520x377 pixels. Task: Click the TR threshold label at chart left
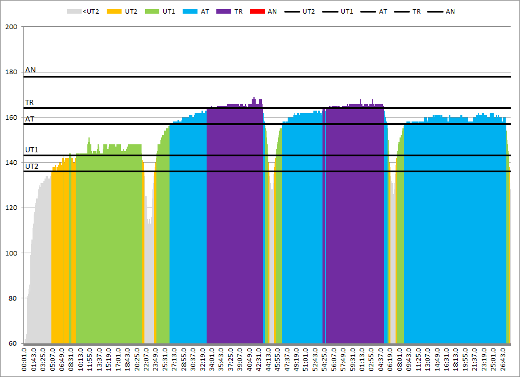(29, 103)
